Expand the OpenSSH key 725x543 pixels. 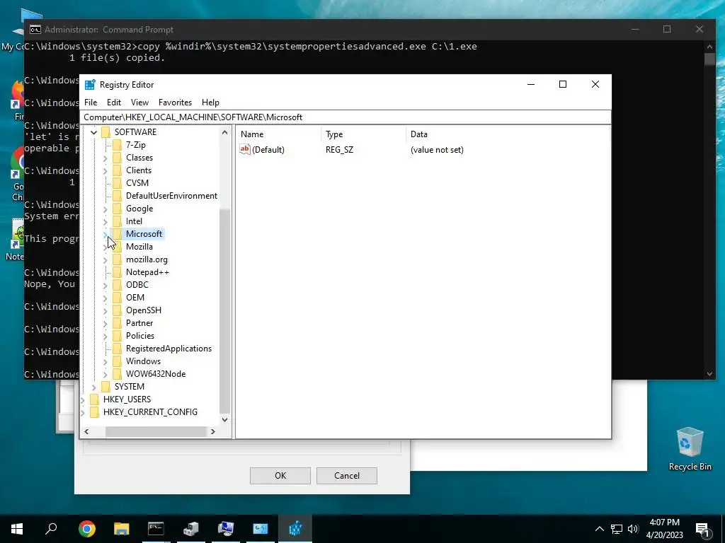click(x=105, y=311)
